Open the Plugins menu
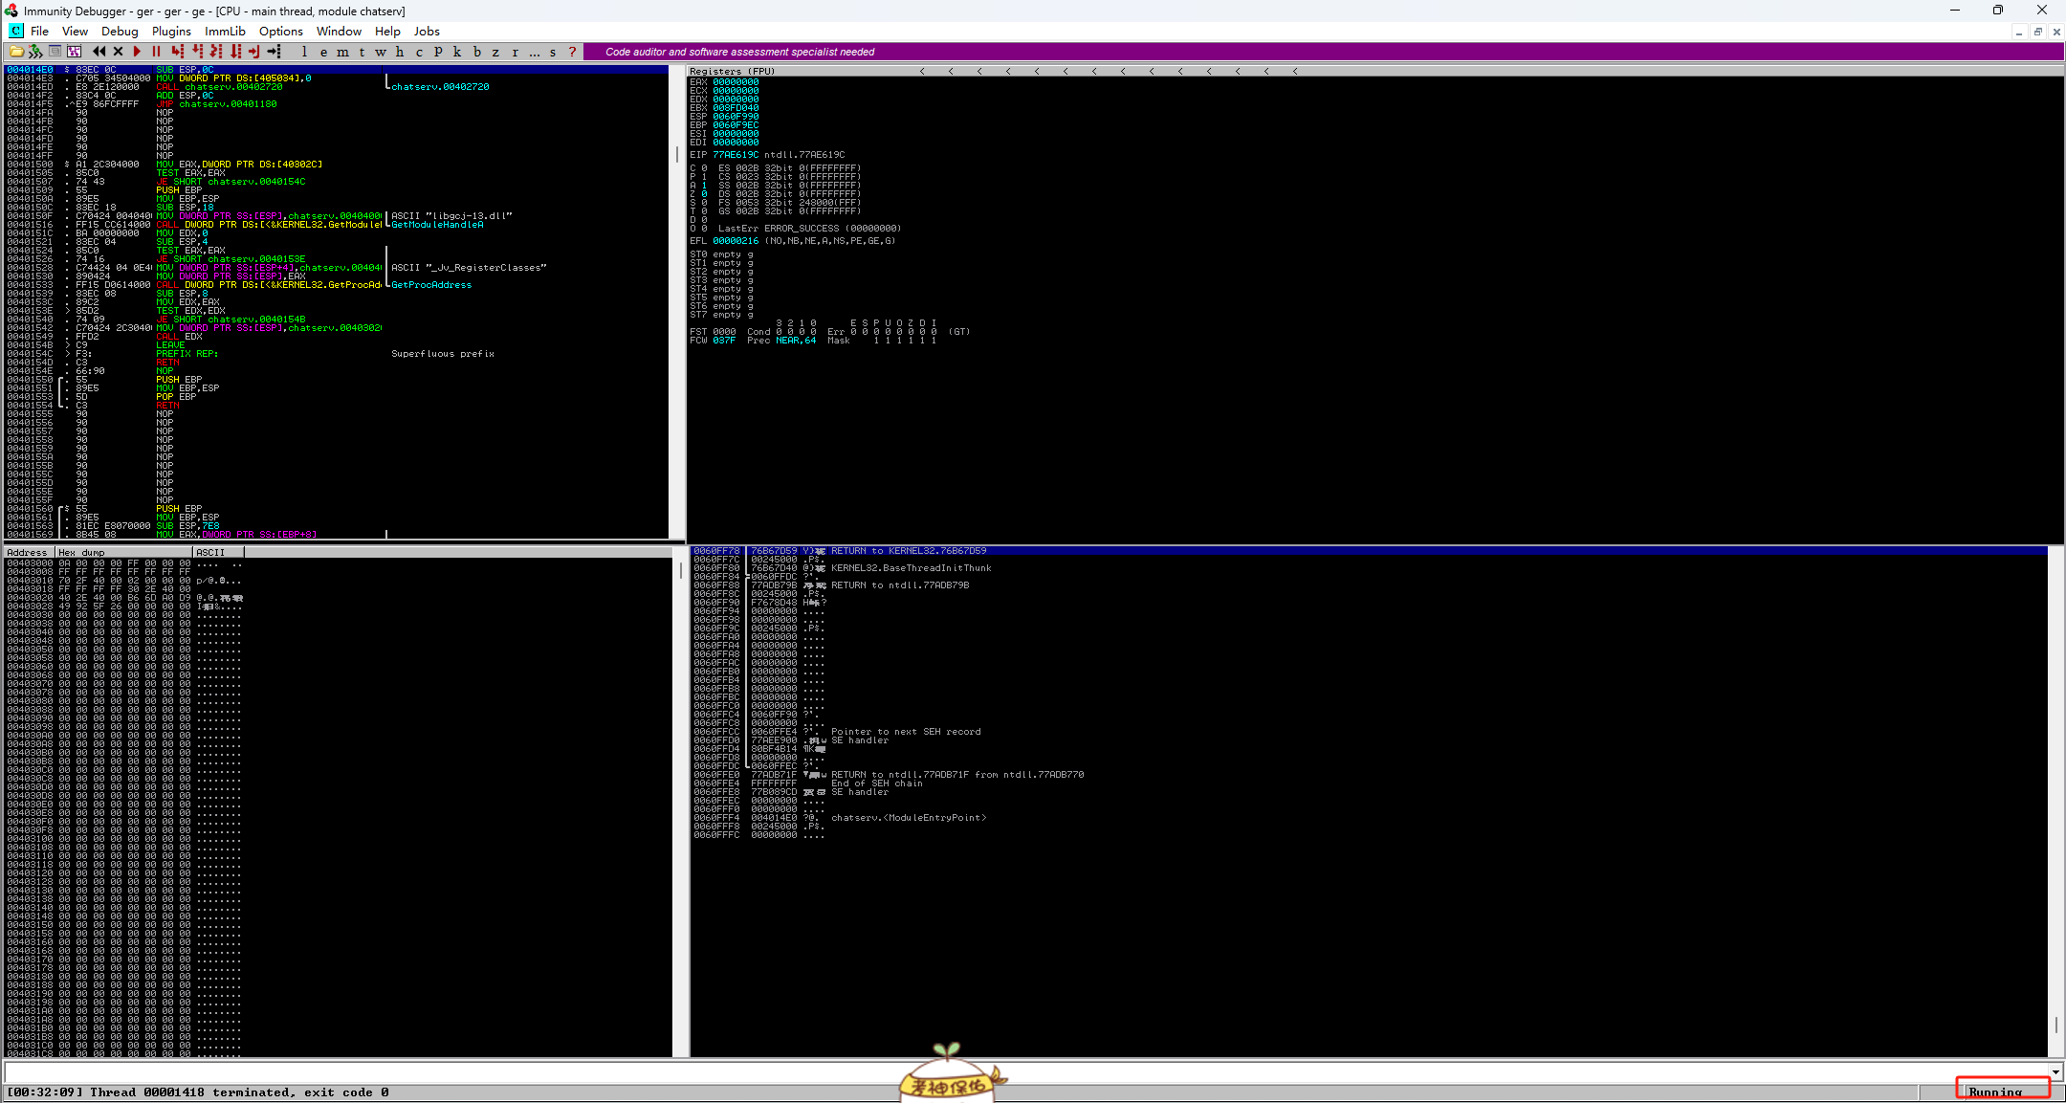The width and height of the screenshot is (2066, 1103). (x=171, y=32)
